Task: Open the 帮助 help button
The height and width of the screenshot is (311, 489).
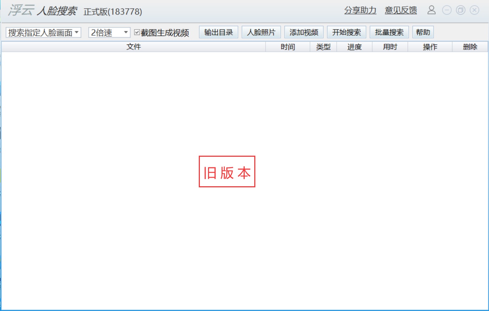Action: point(423,32)
